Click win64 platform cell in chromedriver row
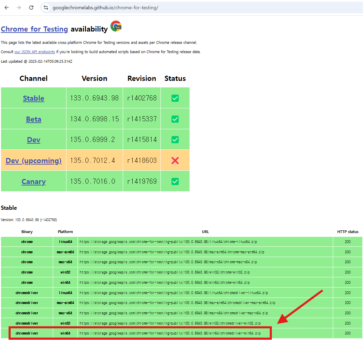Screen dimensions: 363x340 (x=65, y=333)
